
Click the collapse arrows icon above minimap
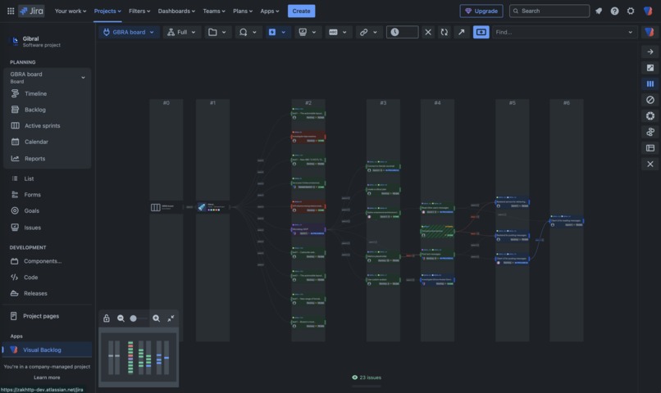coord(171,318)
